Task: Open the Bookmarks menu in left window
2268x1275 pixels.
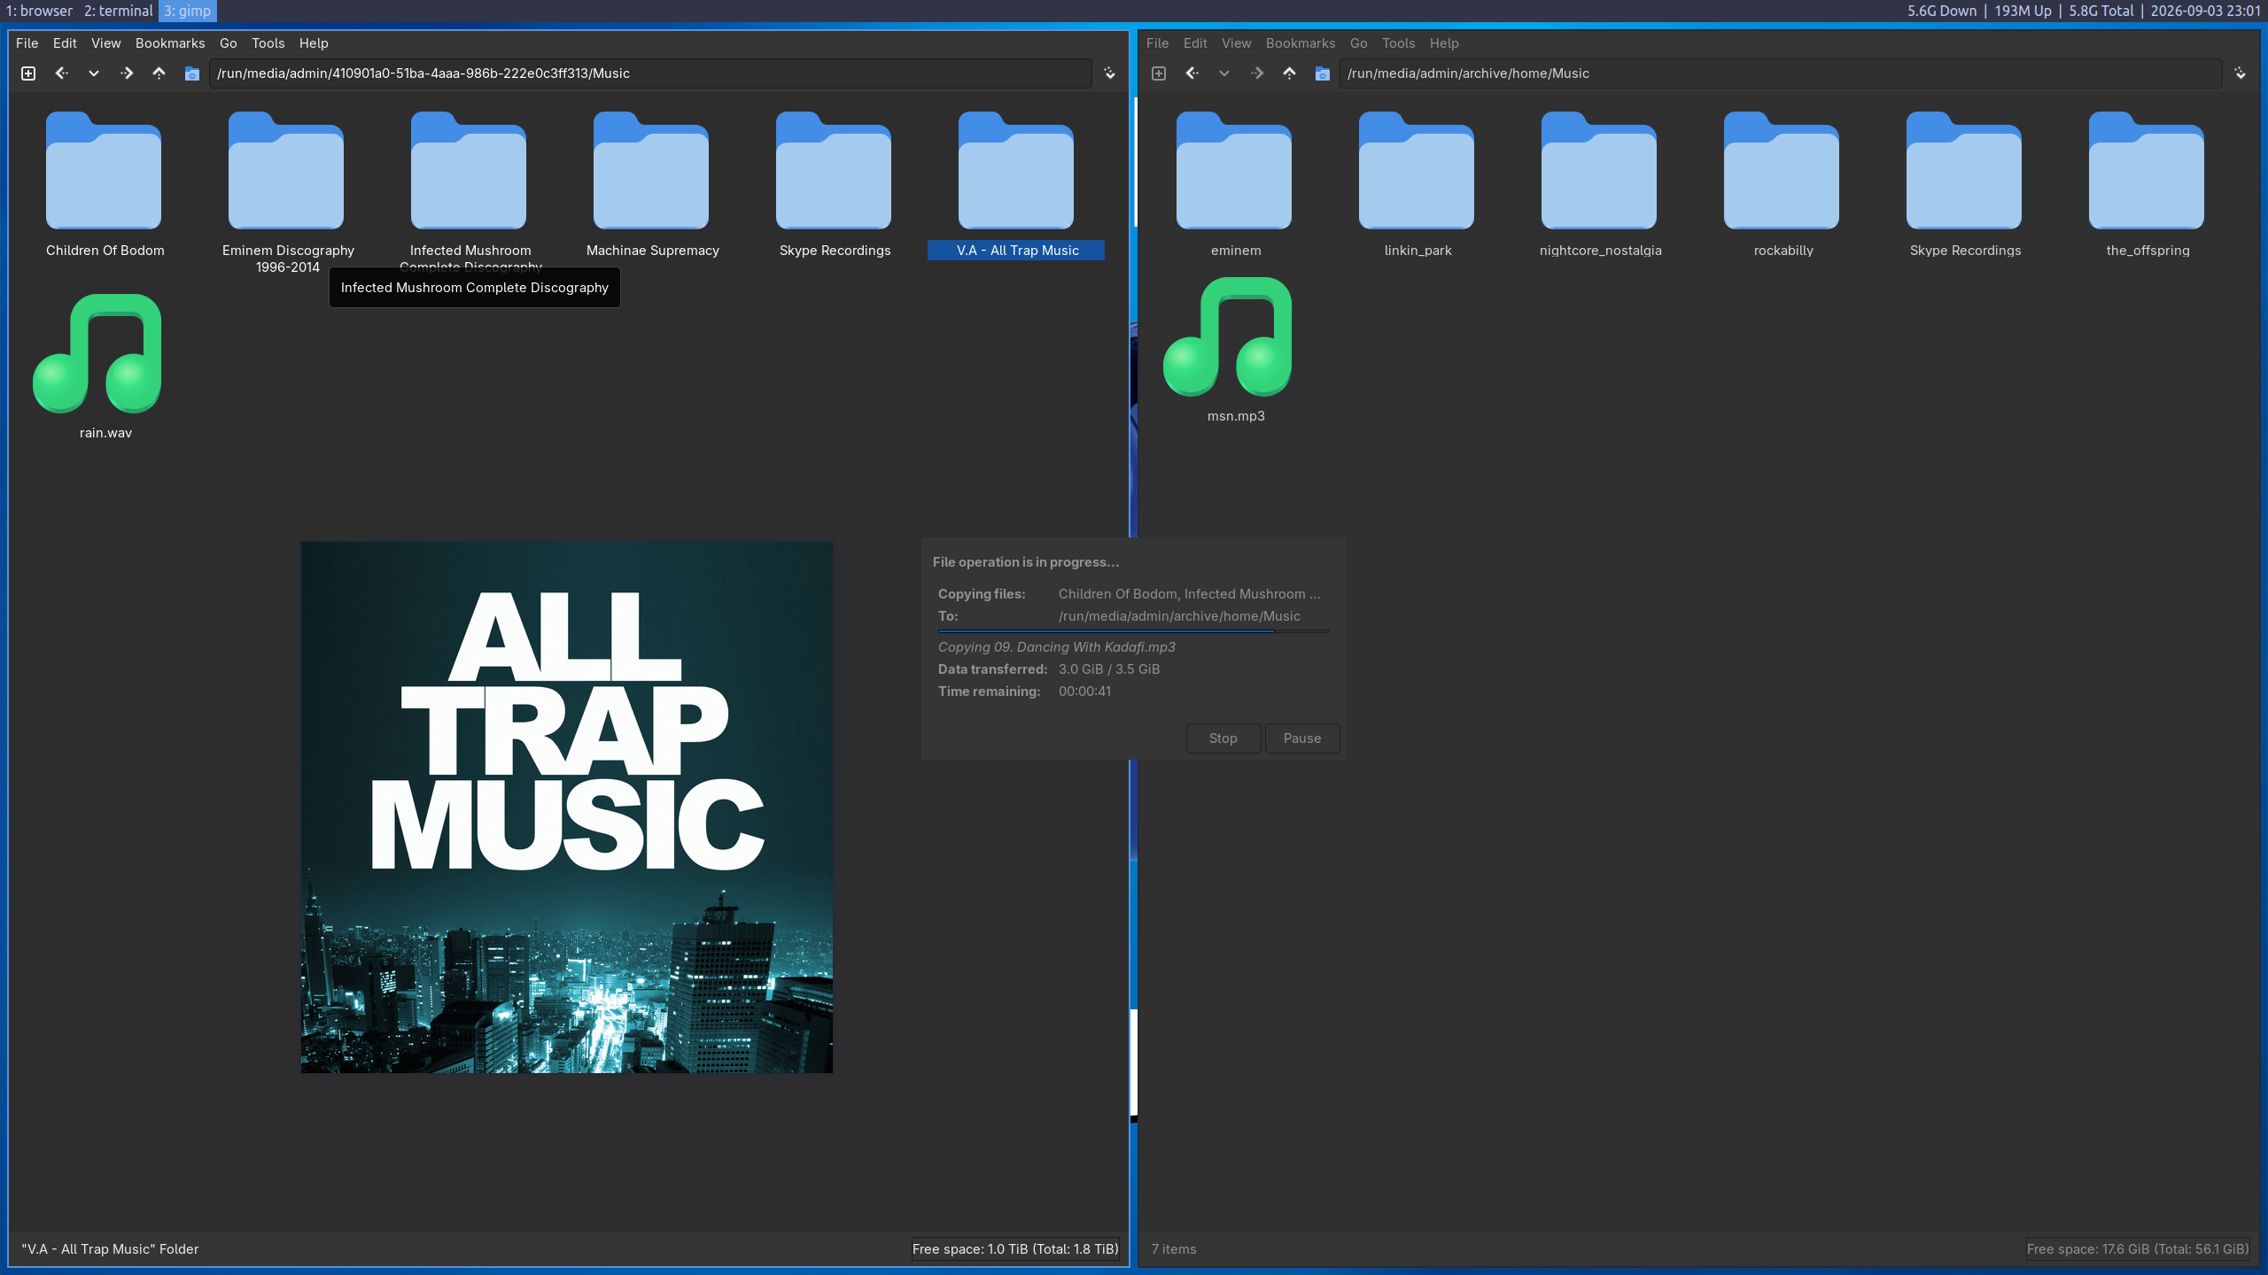Action: click(x=170, y=43)
